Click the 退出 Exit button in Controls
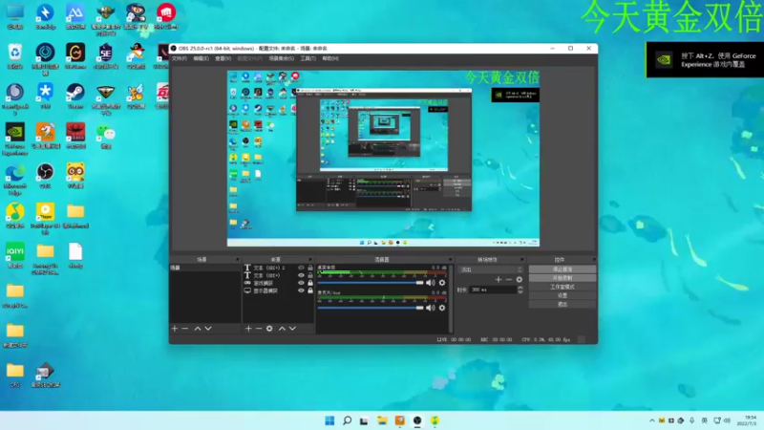 562,304
